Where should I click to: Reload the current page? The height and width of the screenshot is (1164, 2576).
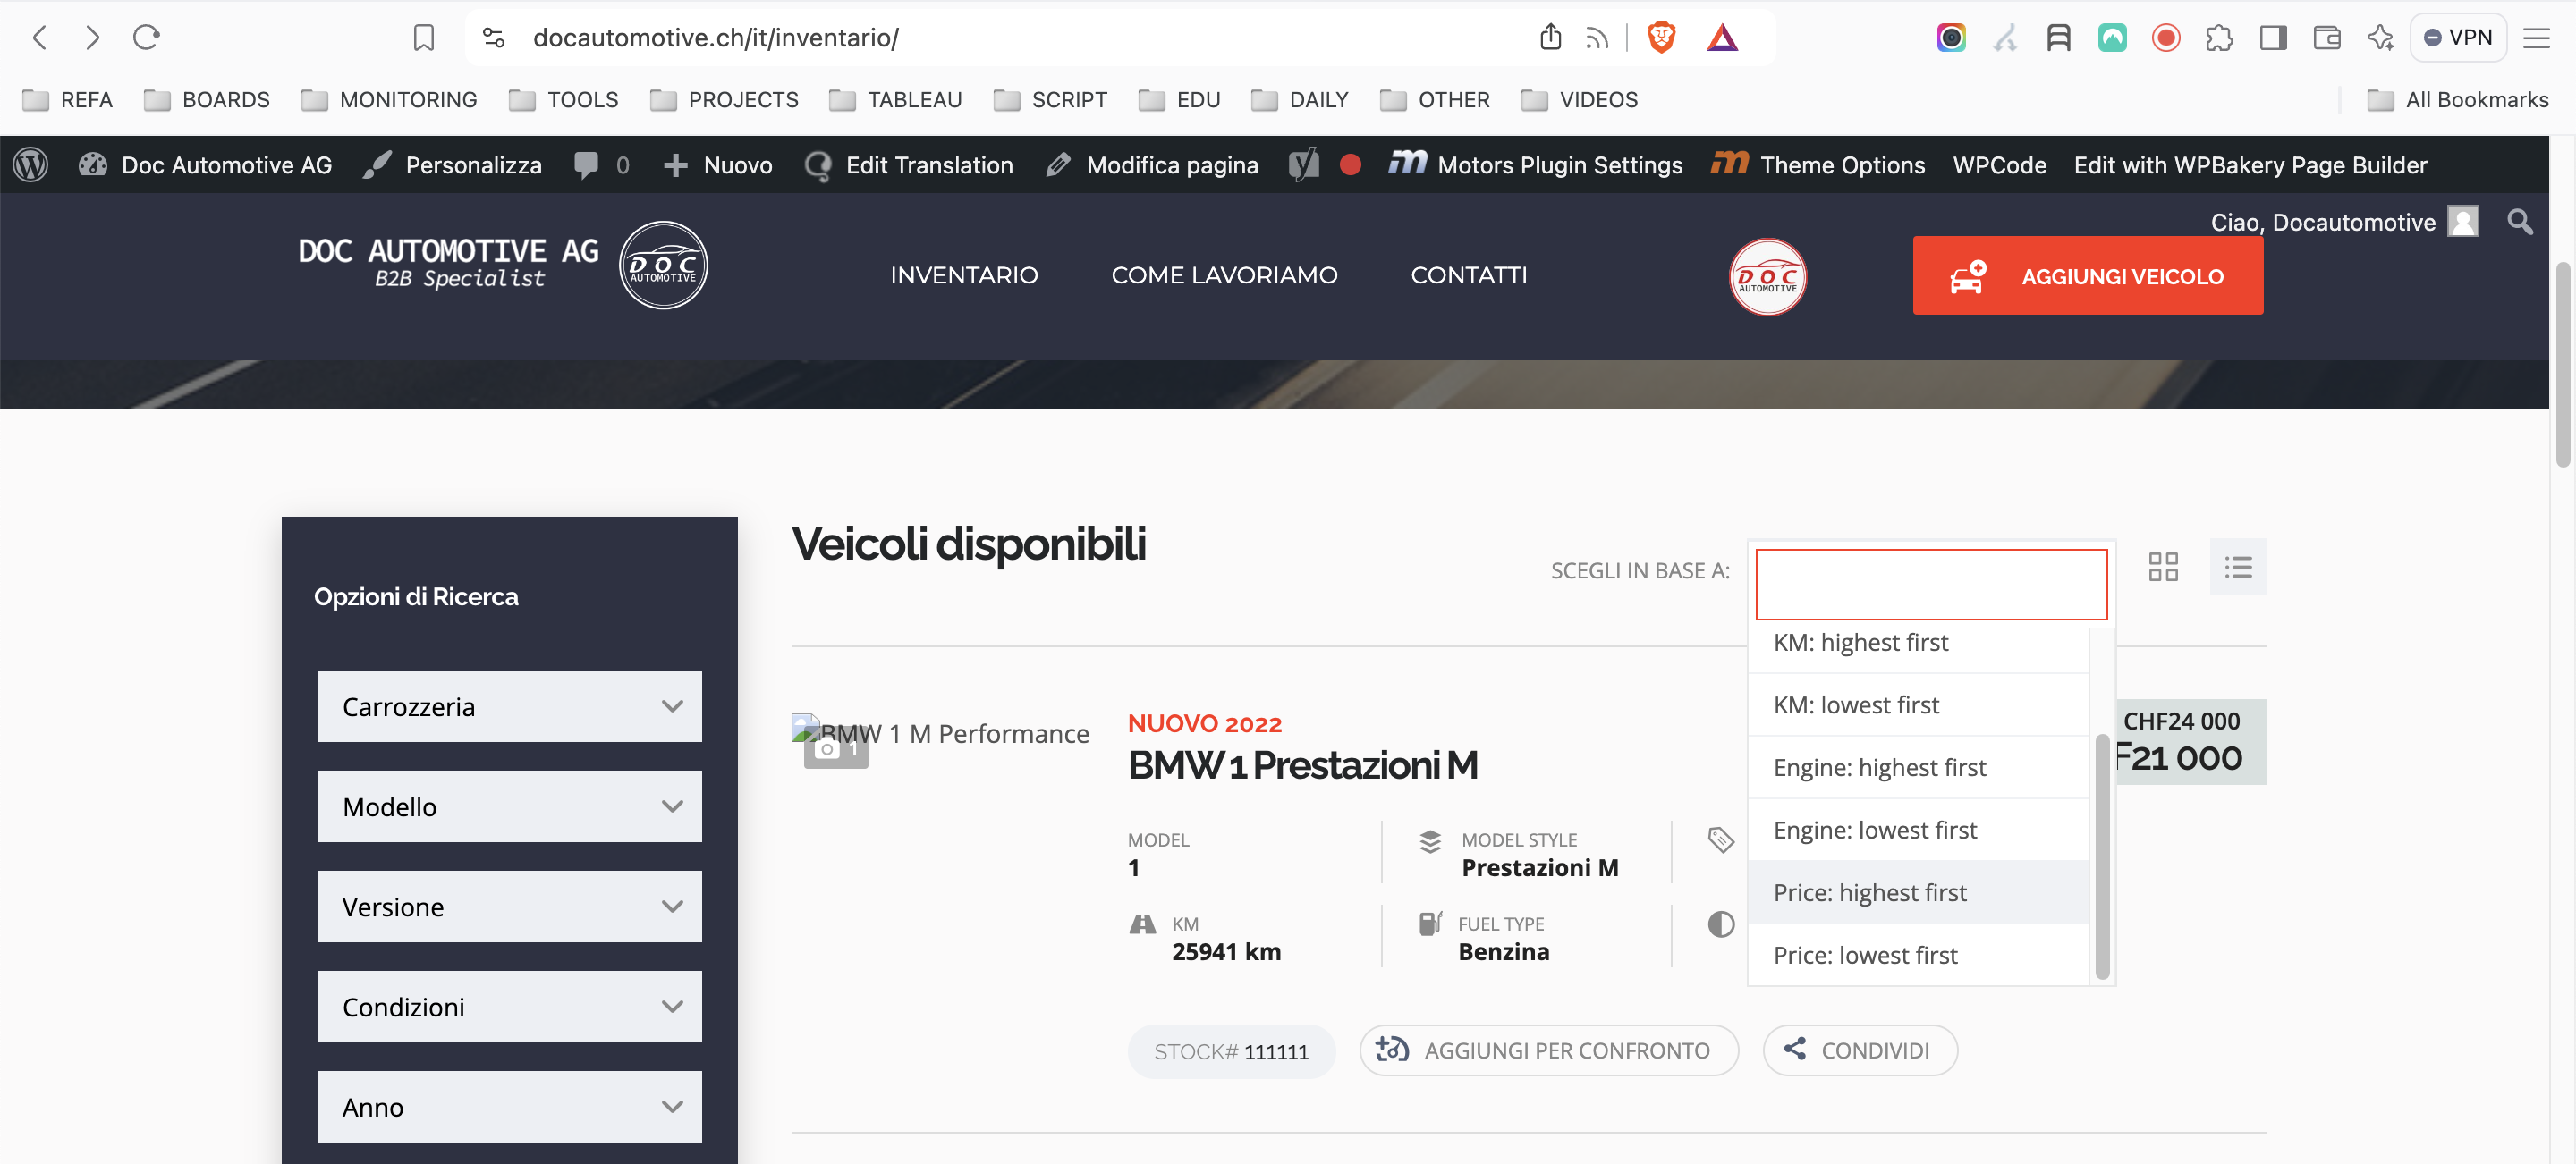(x=146, y=38)
